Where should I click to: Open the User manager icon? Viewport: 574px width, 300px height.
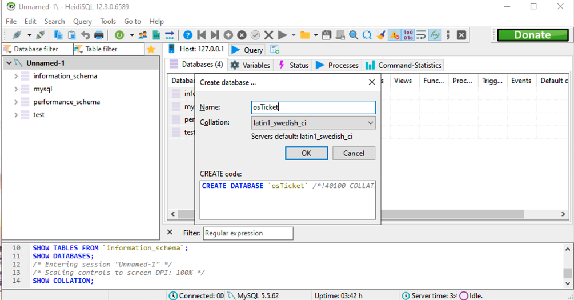[x=143, y=35]
